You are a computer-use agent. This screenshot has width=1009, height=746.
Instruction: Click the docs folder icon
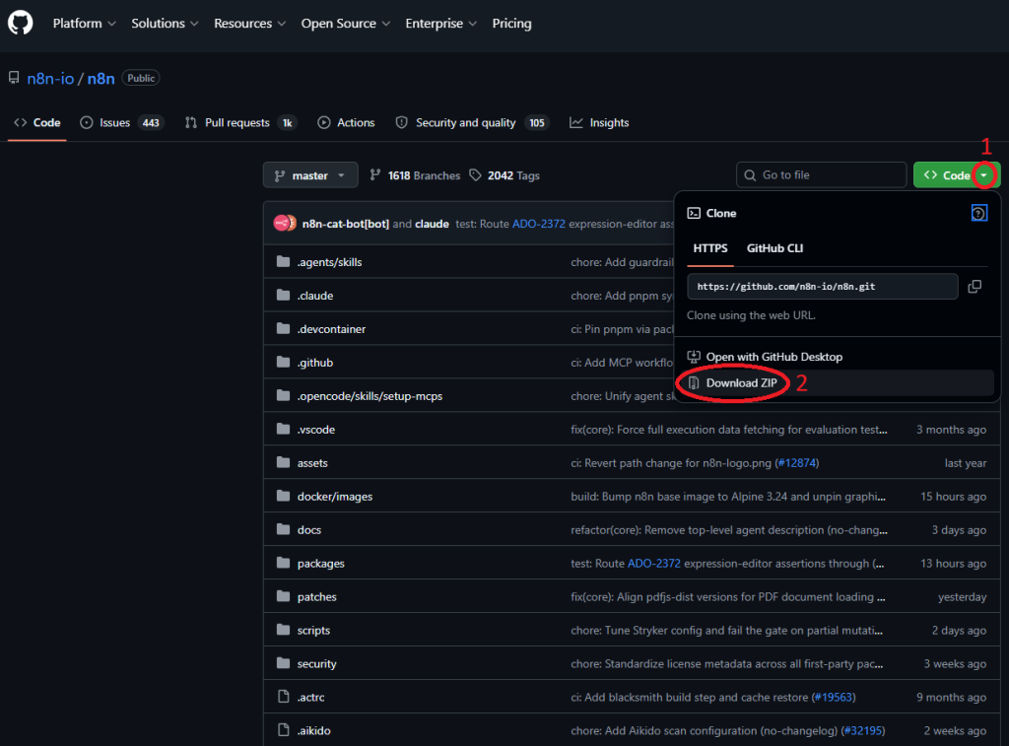click(283, 529)
